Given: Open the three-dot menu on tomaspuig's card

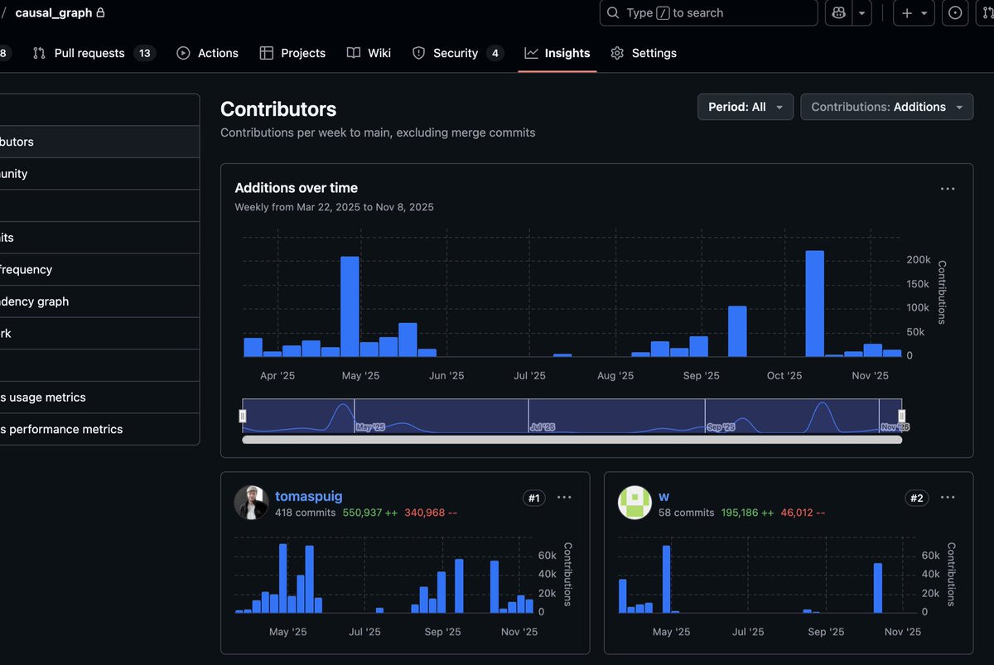Looking at the screenshot, I should 564,498.
